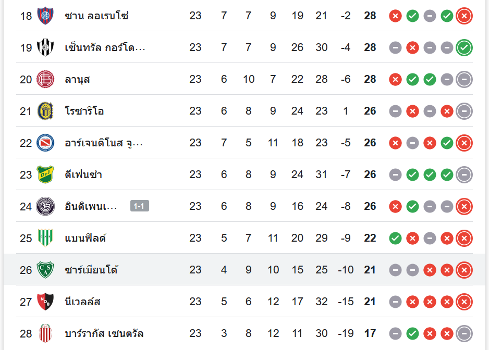The height and width of the screenshot is (350, 489).
Task: Click Central Córdoba's latest win result icon
Action: (x=464, y=47)
